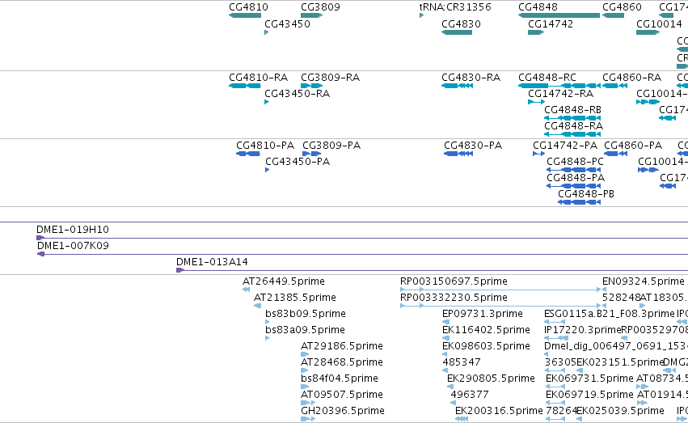Click protein CG4848-PB label
The width and height of the screenshot is (688, 423).
[x=586, y=194]
